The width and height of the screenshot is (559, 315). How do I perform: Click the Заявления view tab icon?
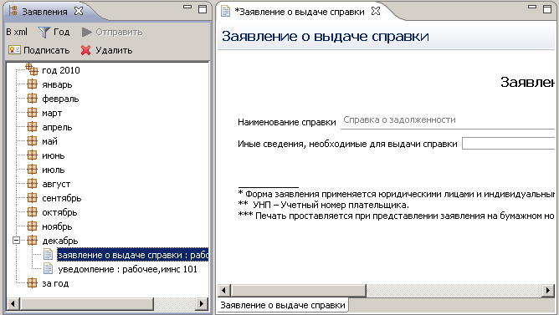click(x=13, y=11)
